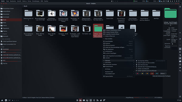Toggle hidden files eye icon
The image size is (182, 102).
click(x=180, y=68)
